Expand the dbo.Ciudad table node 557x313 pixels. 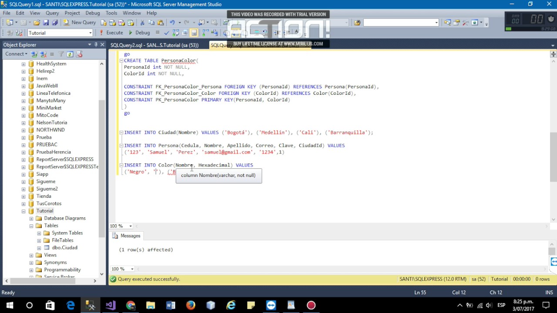tap(39, 248)
